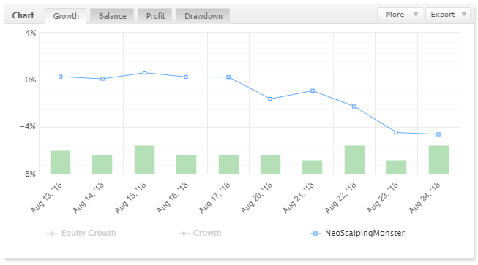478x265 pixels.
Task: Toggle Equity Growth series in legend
Action: (x=81, y=233)
